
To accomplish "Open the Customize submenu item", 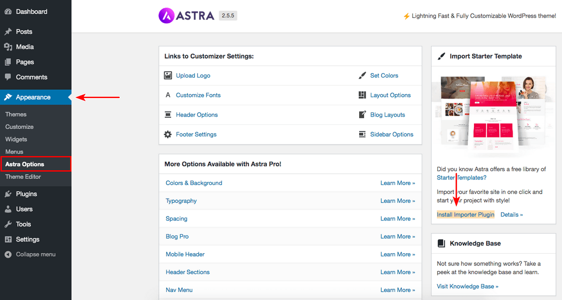I will [x=20, y=127].
